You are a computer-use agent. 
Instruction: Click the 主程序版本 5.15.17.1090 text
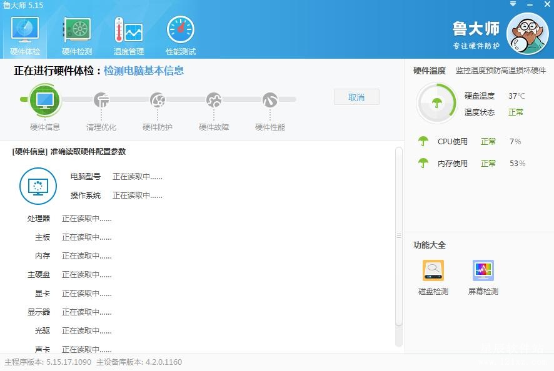(x=48, y=362)
